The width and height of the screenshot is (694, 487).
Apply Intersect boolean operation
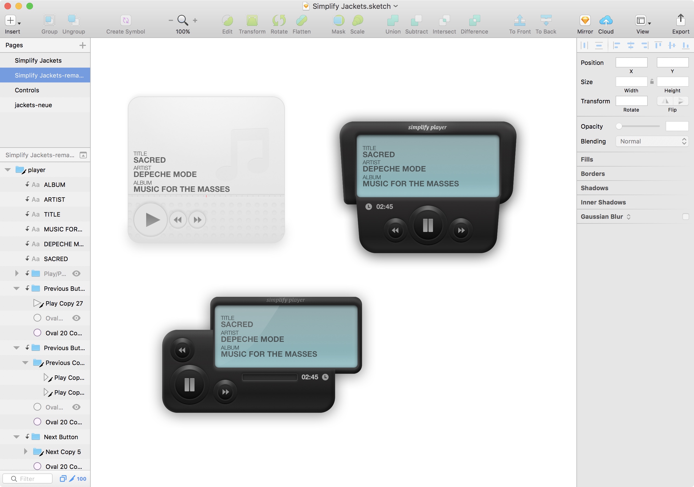pyautogui.click(x=444, y=21)
